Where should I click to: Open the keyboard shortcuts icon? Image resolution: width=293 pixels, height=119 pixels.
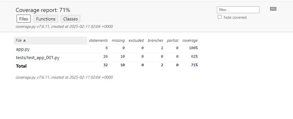click(x=273, y=9)
